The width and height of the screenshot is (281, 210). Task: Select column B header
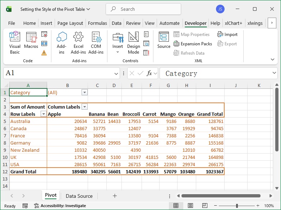coord(68,85)
